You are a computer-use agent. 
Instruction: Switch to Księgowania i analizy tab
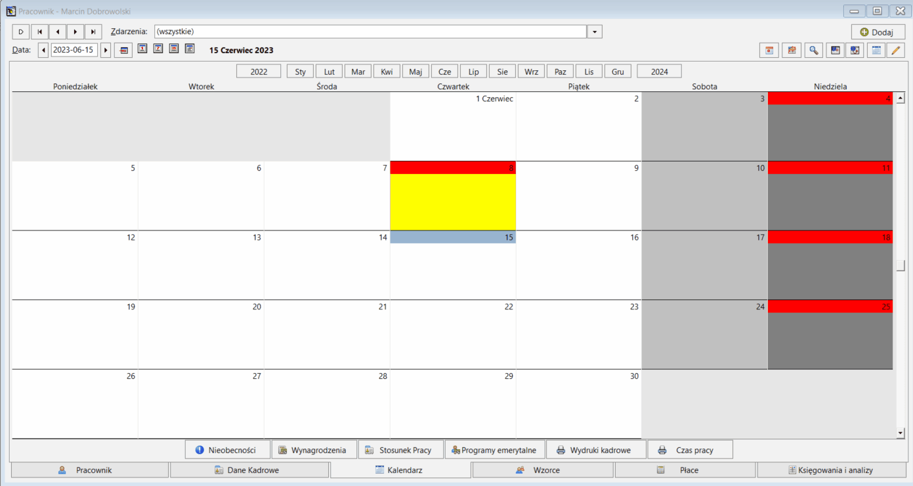coord(831,470)
